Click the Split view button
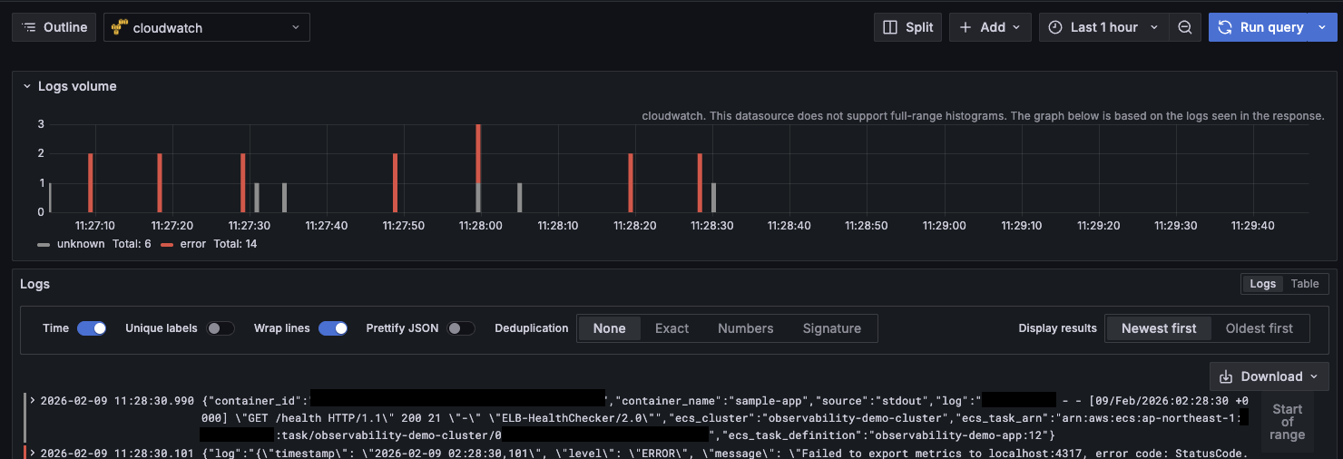This screenshot has height=459, width=1343. tap(908, 27)
